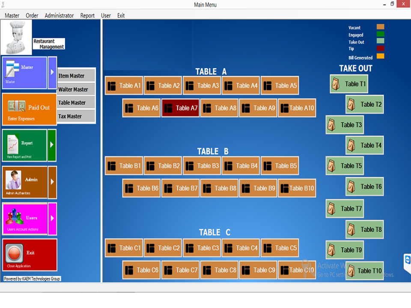The height and width of the screenshot is (308, 411).
Task: Choose Item Master from submenu
Action: click(x=76, y=76)
